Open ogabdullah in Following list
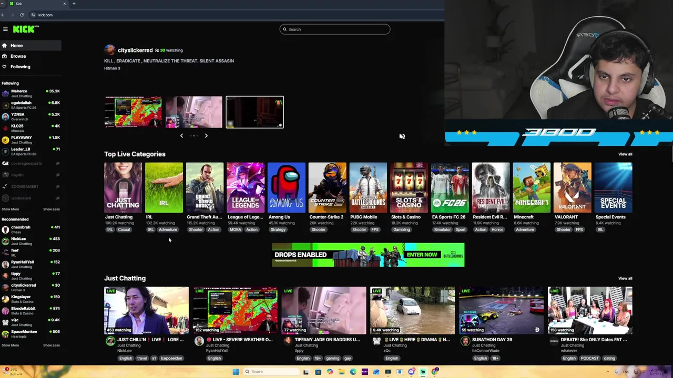 (x=30, y=105)
